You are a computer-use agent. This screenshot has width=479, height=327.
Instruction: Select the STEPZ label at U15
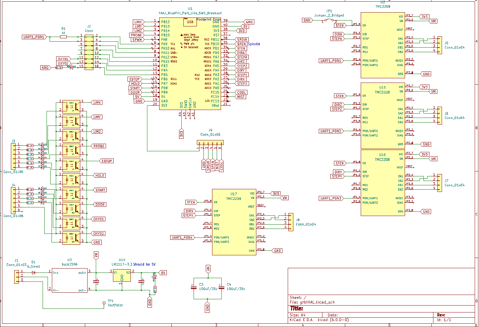coord(337,109)
